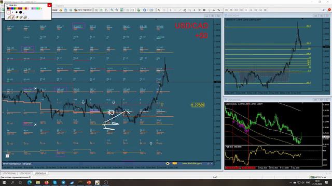Tick the Hide Ink checkbox

(7, 5)
